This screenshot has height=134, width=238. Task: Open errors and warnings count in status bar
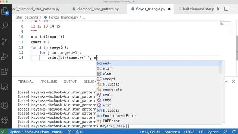[75, 132]
